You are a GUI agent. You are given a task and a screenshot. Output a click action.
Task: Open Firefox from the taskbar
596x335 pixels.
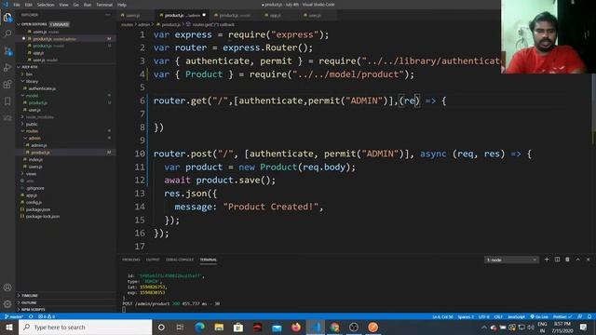click(x=296, y=327)
